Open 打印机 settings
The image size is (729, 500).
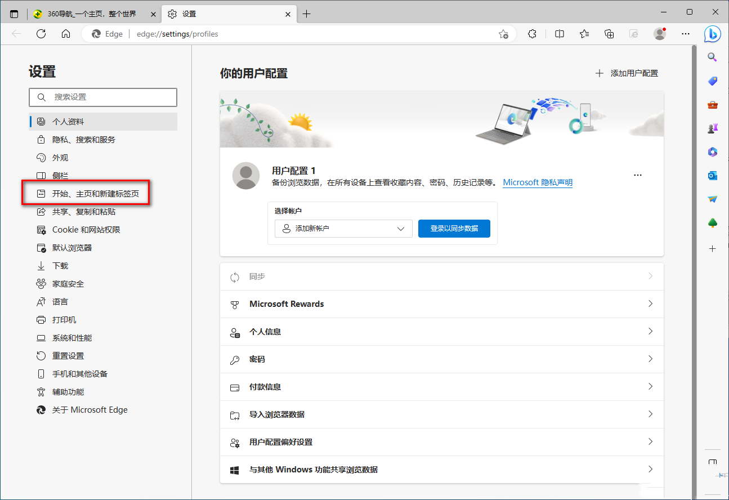[x=103, y=320]
